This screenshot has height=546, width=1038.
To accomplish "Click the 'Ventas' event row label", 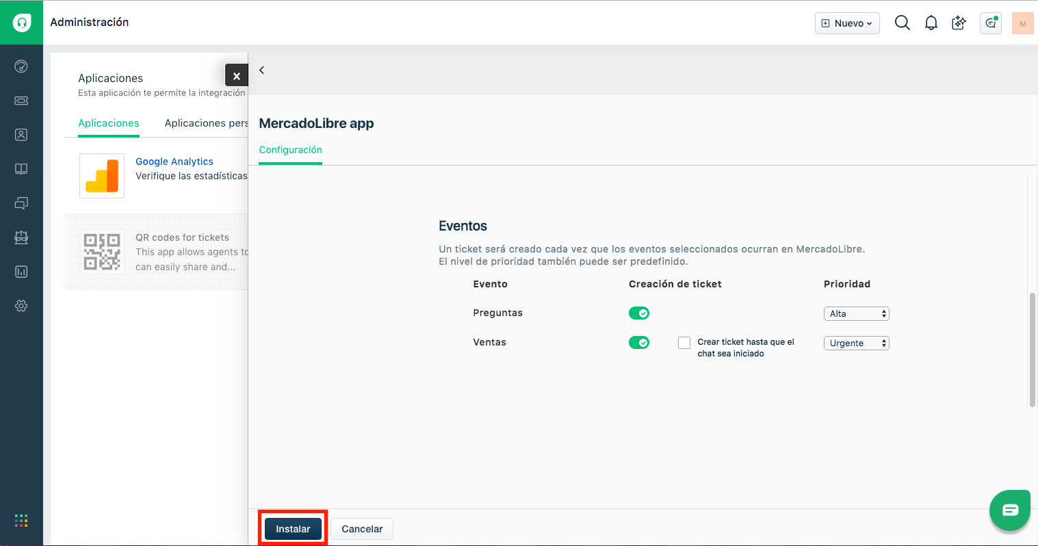I will pos(489,342).
